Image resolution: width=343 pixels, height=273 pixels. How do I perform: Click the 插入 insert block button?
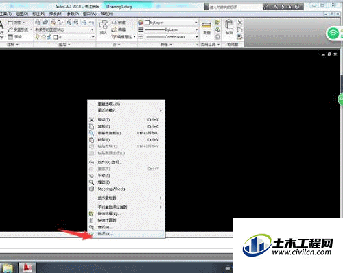click(104, 27)
